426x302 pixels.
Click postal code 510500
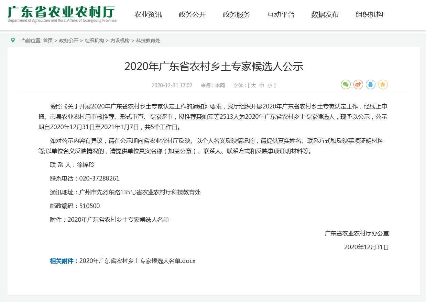[x=89, y=206]
